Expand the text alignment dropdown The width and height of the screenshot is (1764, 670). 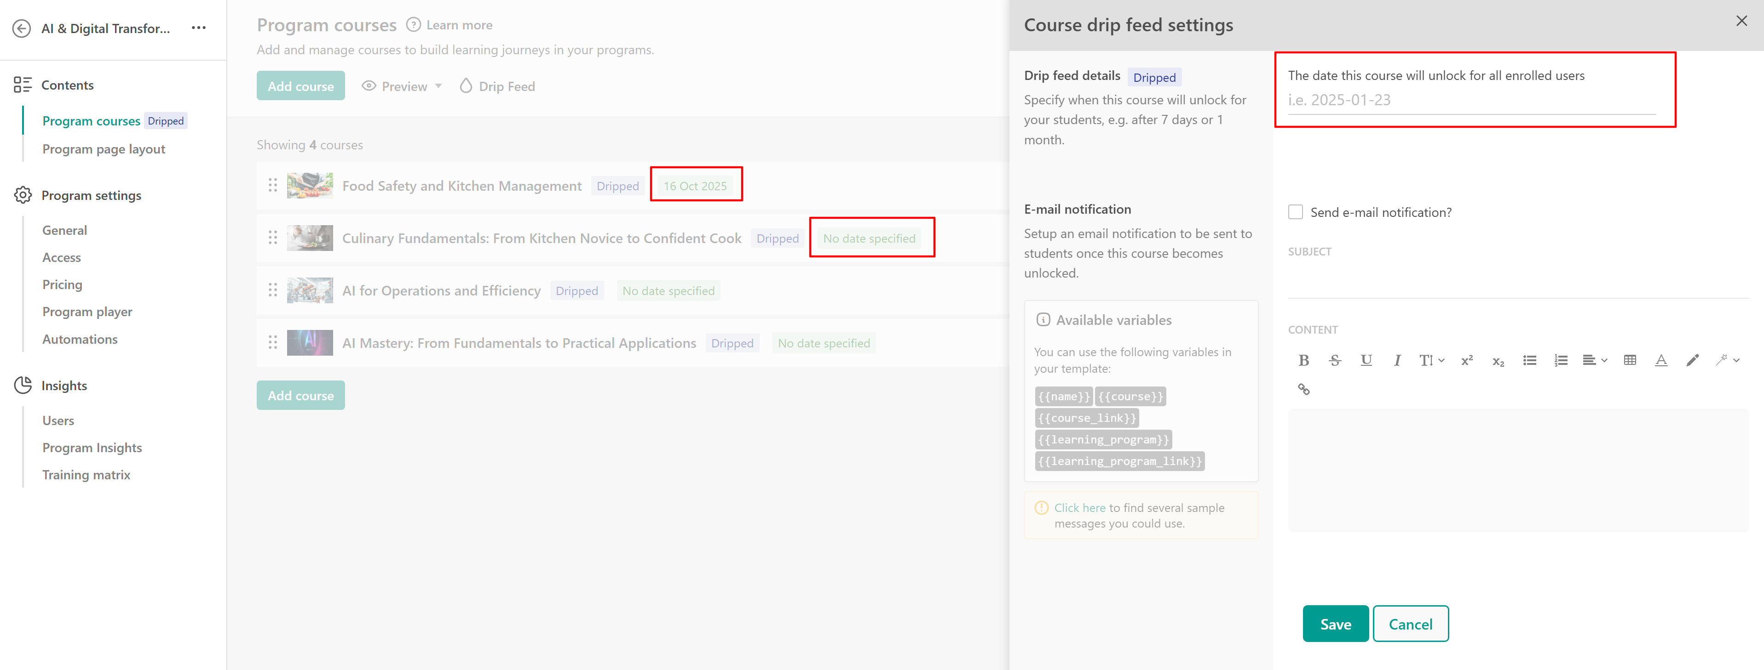click(x=1594, y=360)
